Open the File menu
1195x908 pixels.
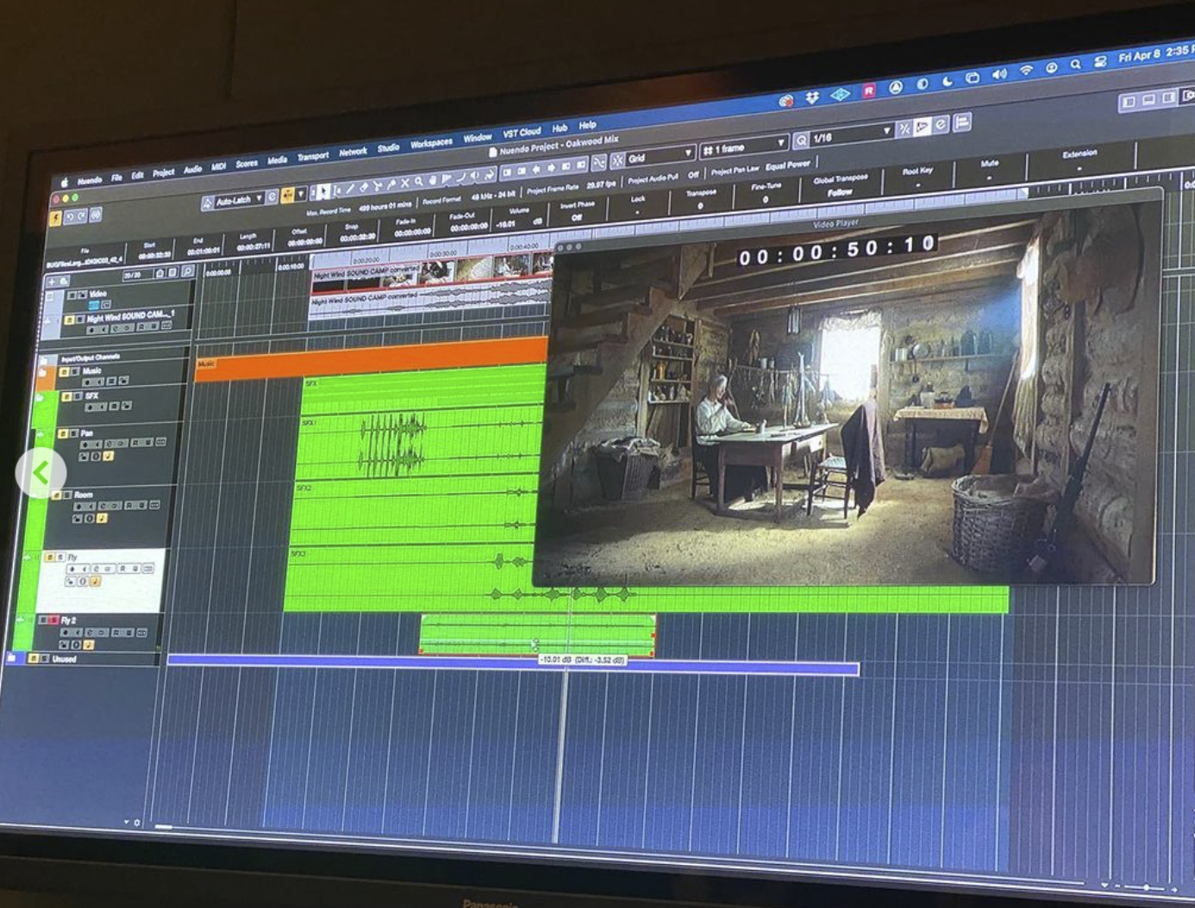pos(116,178)
